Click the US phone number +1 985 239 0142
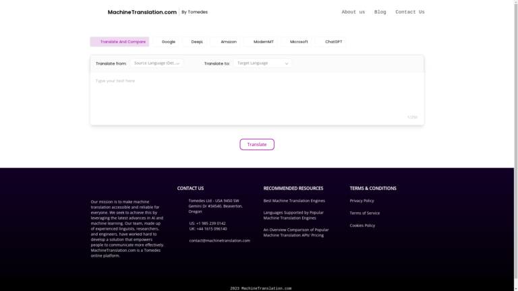This screenshot has width=518, height=291. pos(208,224)
